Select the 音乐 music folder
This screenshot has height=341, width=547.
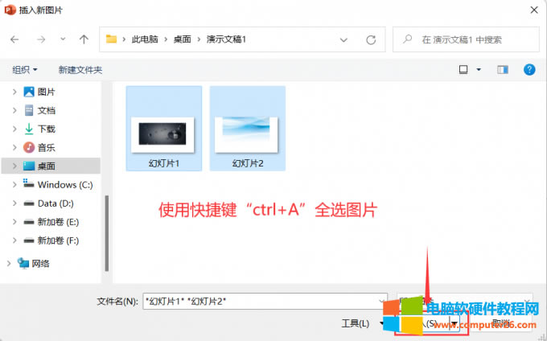pyautogui.click(x=46, y=147)
